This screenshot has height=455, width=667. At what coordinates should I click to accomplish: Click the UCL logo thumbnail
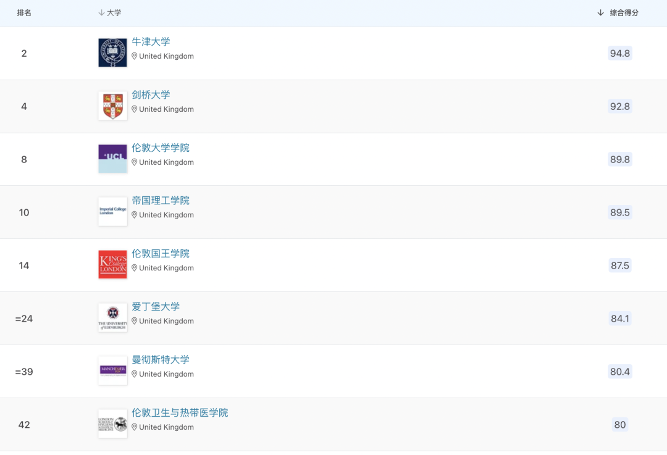[x=113, y=159]
